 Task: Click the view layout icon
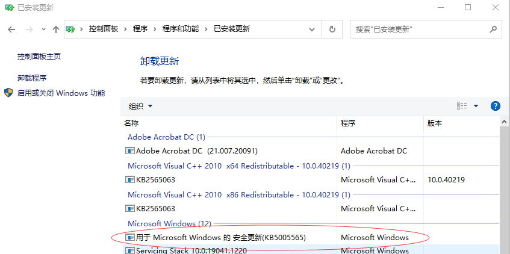click(462, 106)
